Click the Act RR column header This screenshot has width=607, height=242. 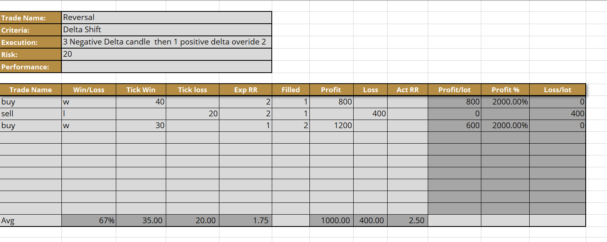click(408, 90)
